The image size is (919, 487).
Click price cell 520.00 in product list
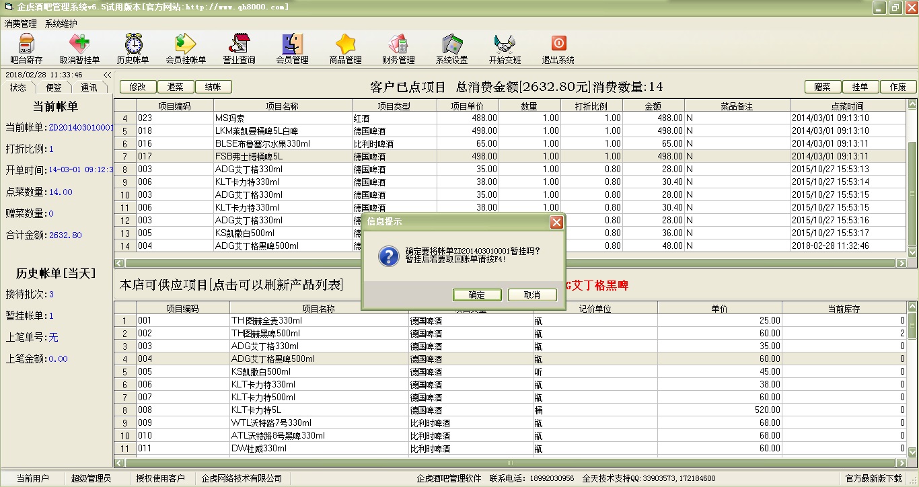click(x=720, y=410)
